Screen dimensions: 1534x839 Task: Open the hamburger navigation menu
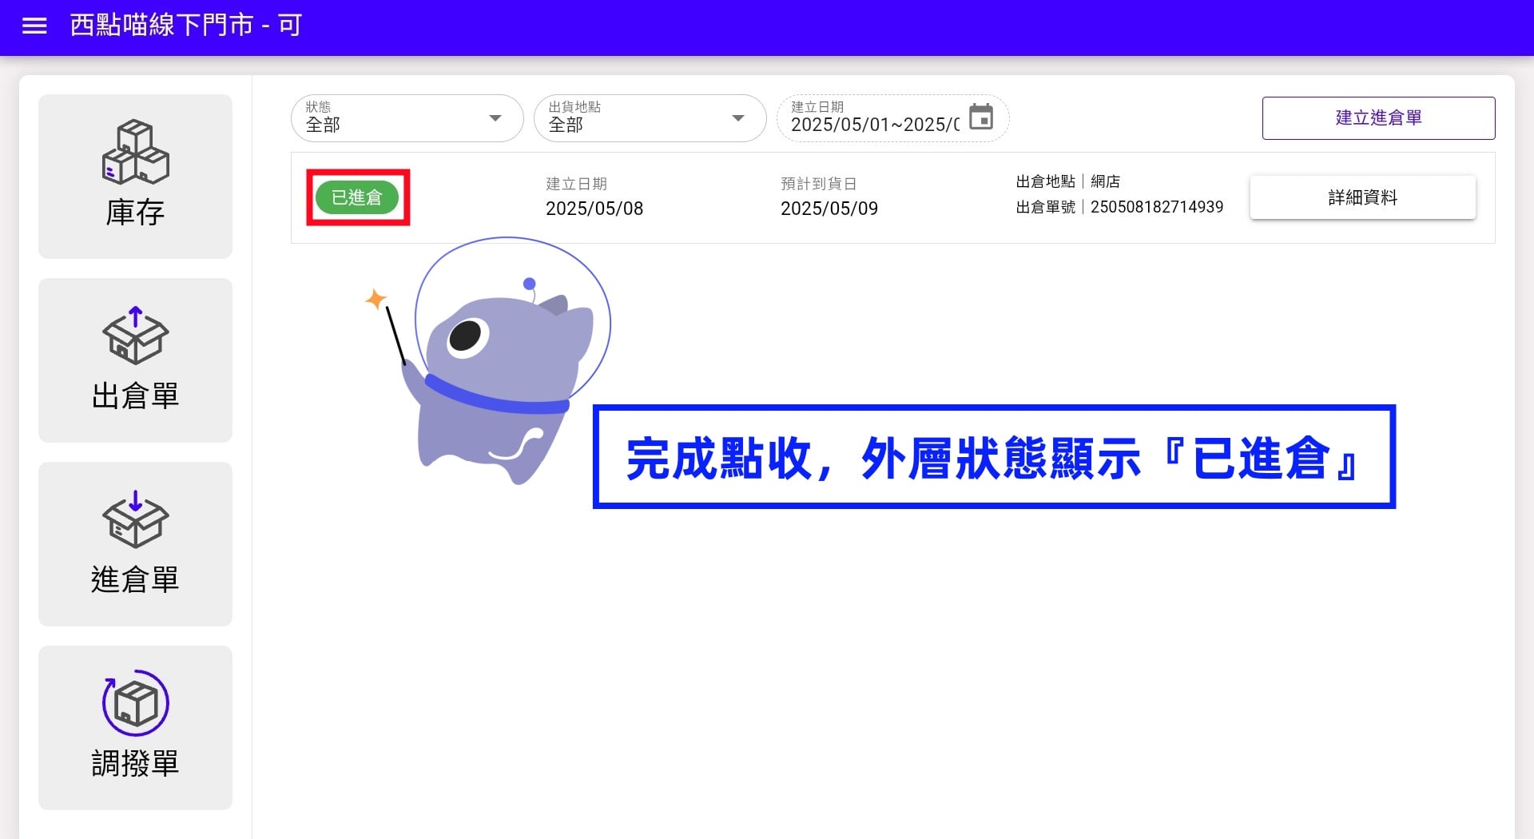(x=34, y=26)
